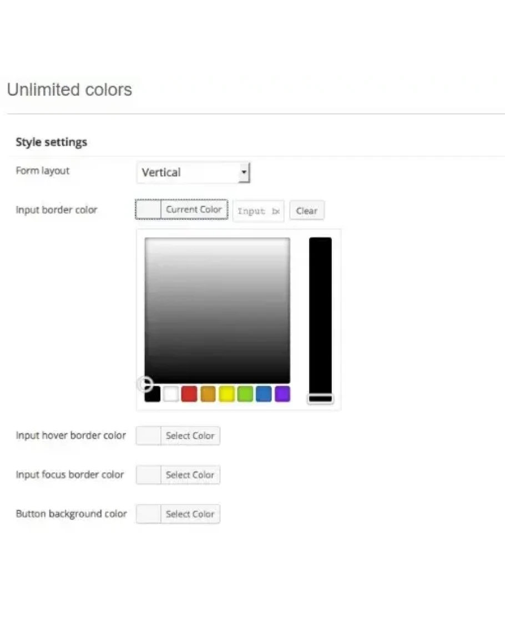Click the vertical black slider strip

[320, 311]
